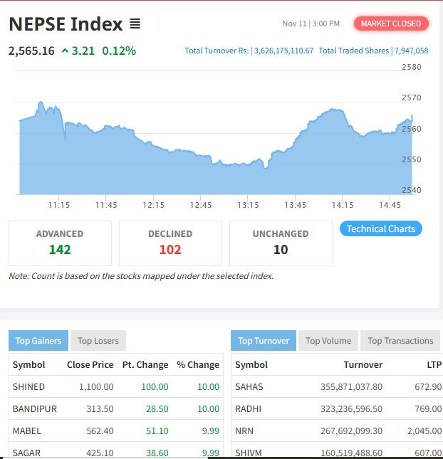Click the RADHI symbol link
Screen dimensions: 443x459
click(248, 408)
